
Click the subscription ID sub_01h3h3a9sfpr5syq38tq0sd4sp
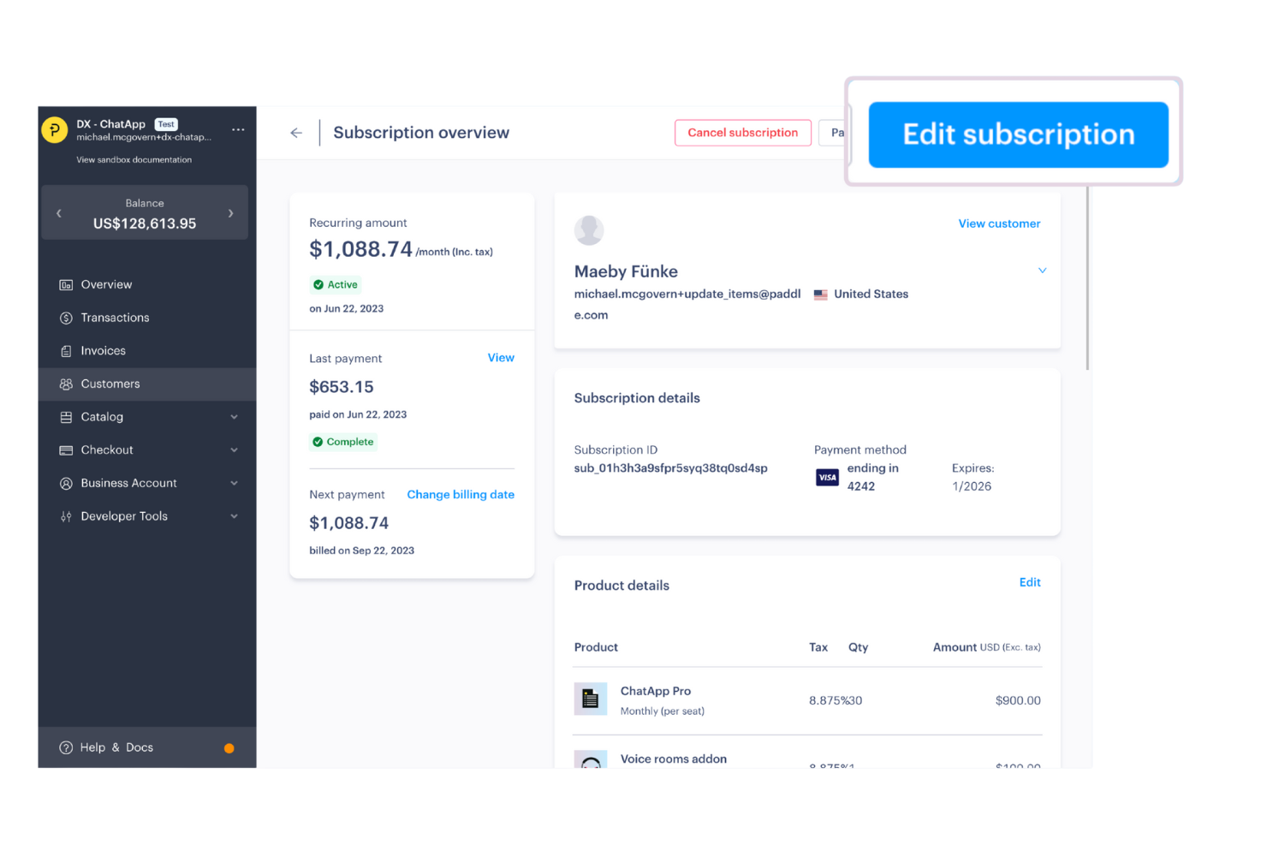click(670, 468)
